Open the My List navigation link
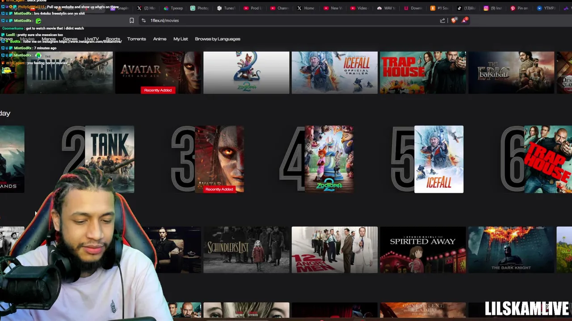 pos(181,39)
